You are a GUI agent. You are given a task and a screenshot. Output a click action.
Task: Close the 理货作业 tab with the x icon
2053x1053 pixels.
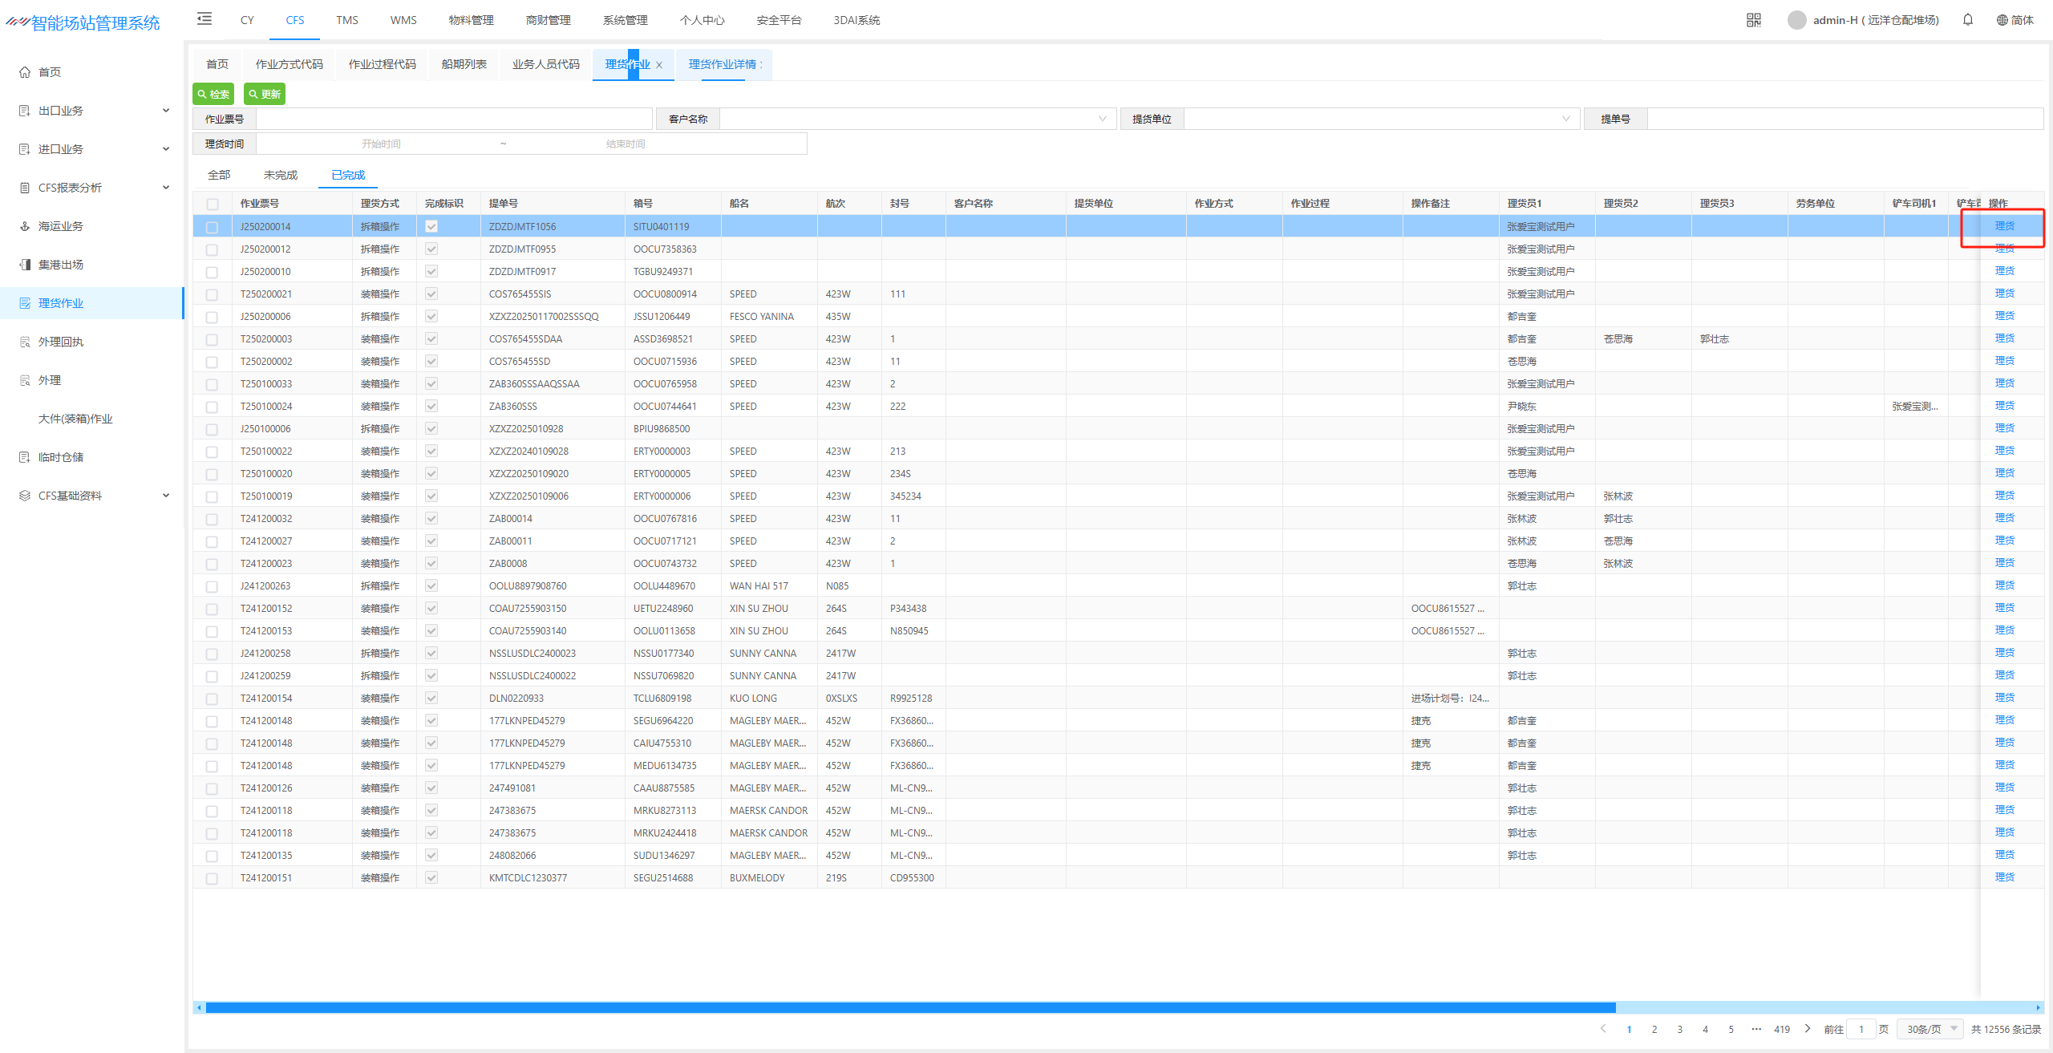tap(659, 65)
